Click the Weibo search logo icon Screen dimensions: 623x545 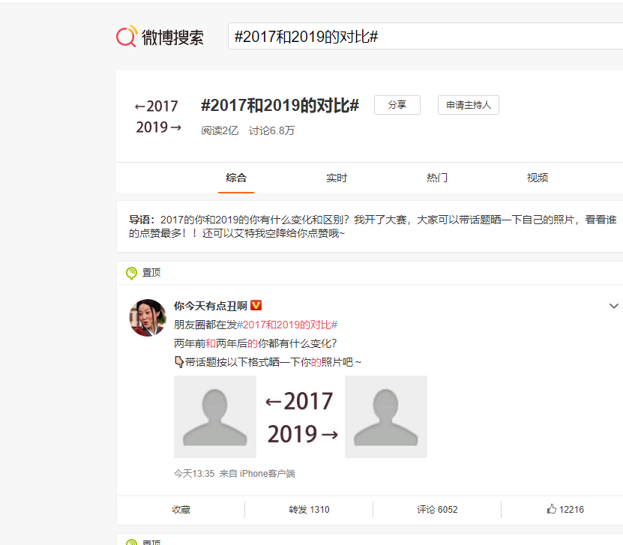(127, 37)
